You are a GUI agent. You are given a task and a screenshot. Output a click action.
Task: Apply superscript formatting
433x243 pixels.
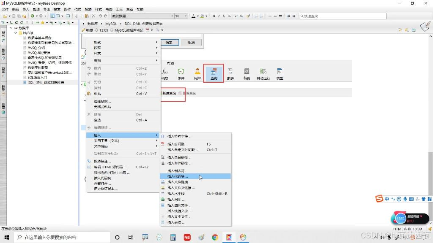point(236,16)
